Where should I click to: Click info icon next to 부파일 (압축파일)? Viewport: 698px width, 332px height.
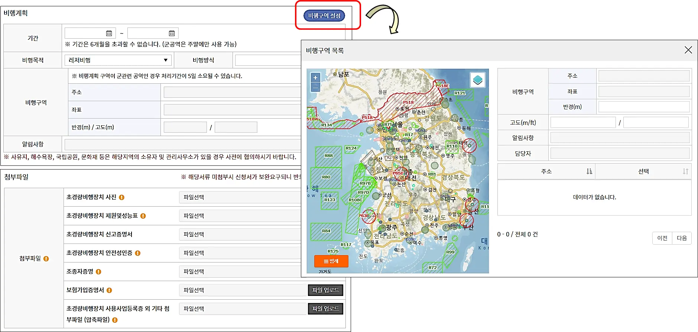[115, 320]
